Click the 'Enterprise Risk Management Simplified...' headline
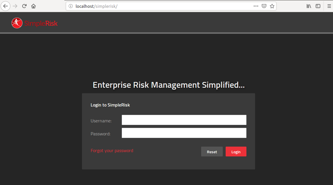 coord(169,85)
